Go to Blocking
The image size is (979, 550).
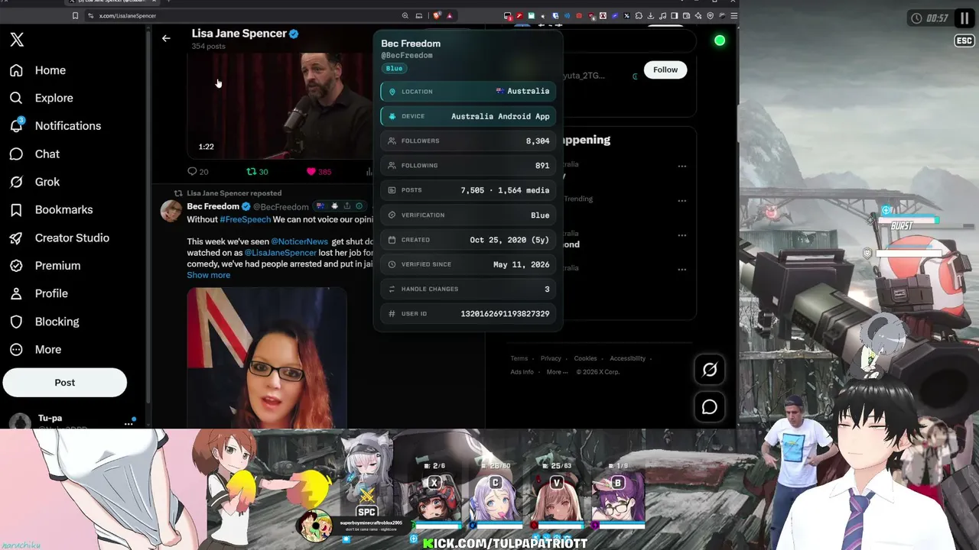pos(57,322)
